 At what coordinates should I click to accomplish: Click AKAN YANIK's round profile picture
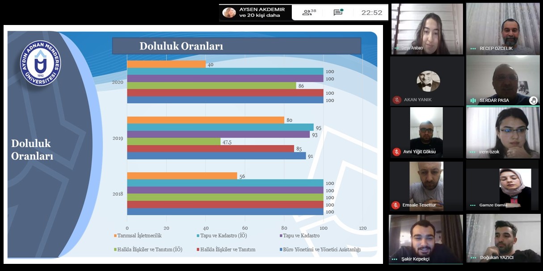pyautogui.click(x=428, y=81)
